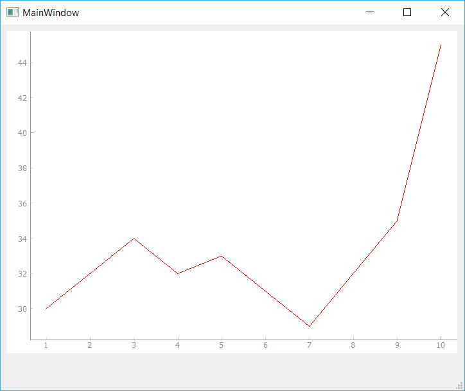Close the MainWindow window
Viewport: 465px width, 391px height.
(445, 12)
